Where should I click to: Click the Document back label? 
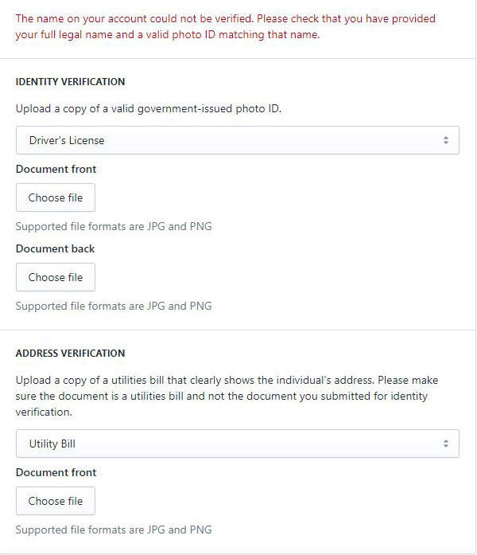click(x=55, y=248)
